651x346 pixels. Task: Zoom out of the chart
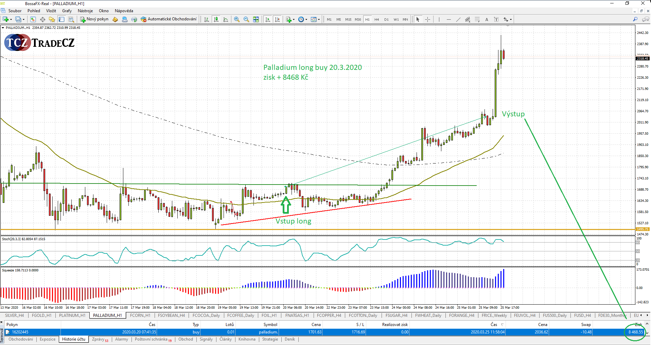(246, 19)
